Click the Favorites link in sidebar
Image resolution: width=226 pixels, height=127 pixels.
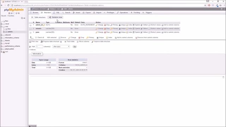point(11,16)
